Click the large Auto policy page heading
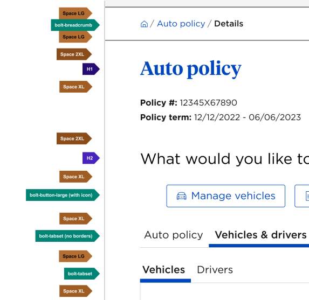The width and height of the screenshot is (309, 300). 191,69
